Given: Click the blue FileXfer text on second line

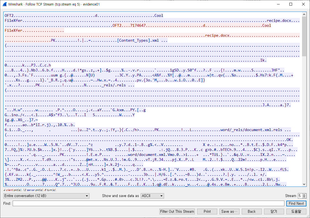Looking at the screenshot, I should [14, 21].
